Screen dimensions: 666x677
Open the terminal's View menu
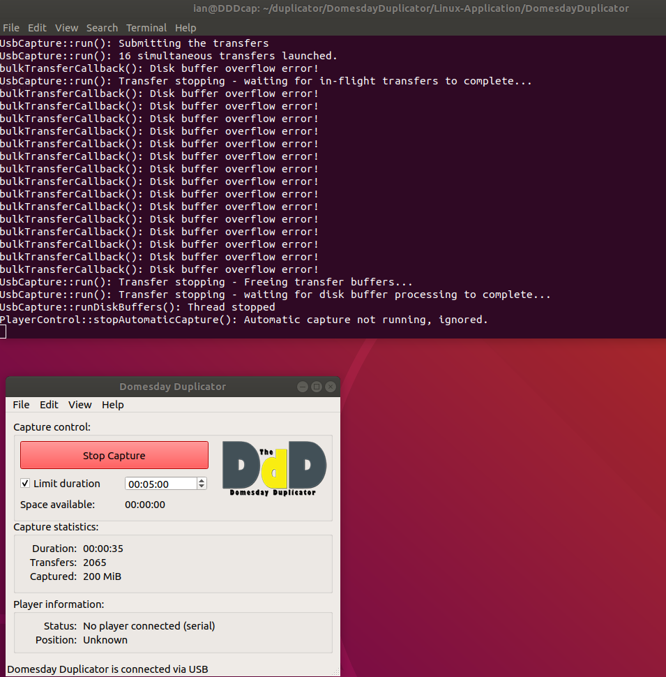coord(66,28)
